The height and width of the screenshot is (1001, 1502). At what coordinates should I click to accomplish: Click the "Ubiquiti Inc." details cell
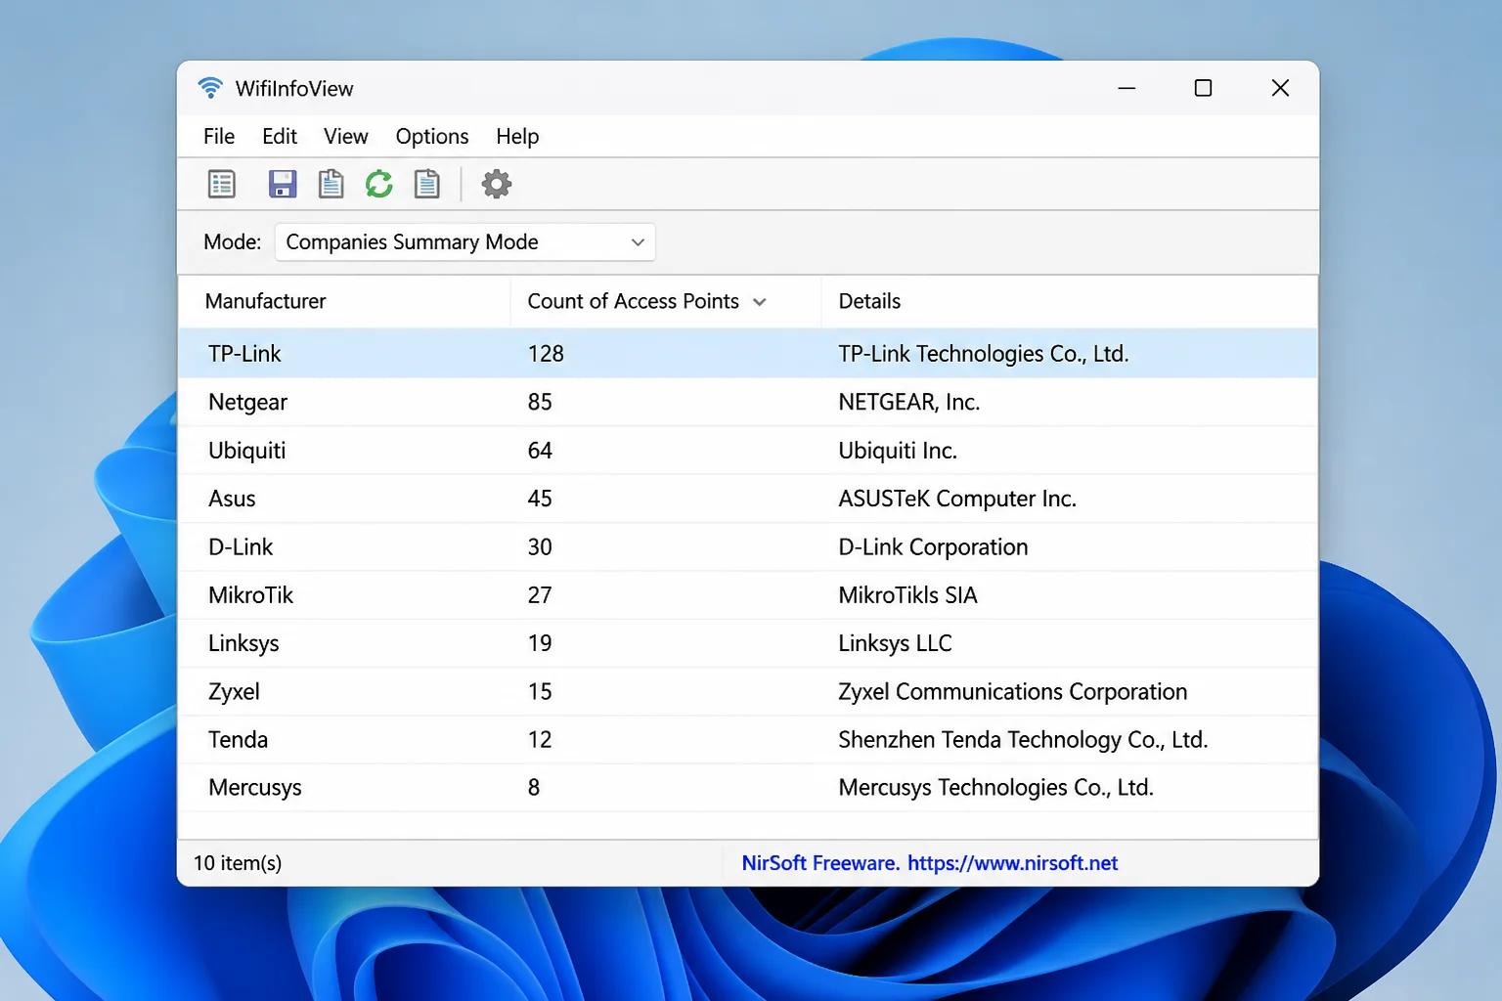pos(898,451)
